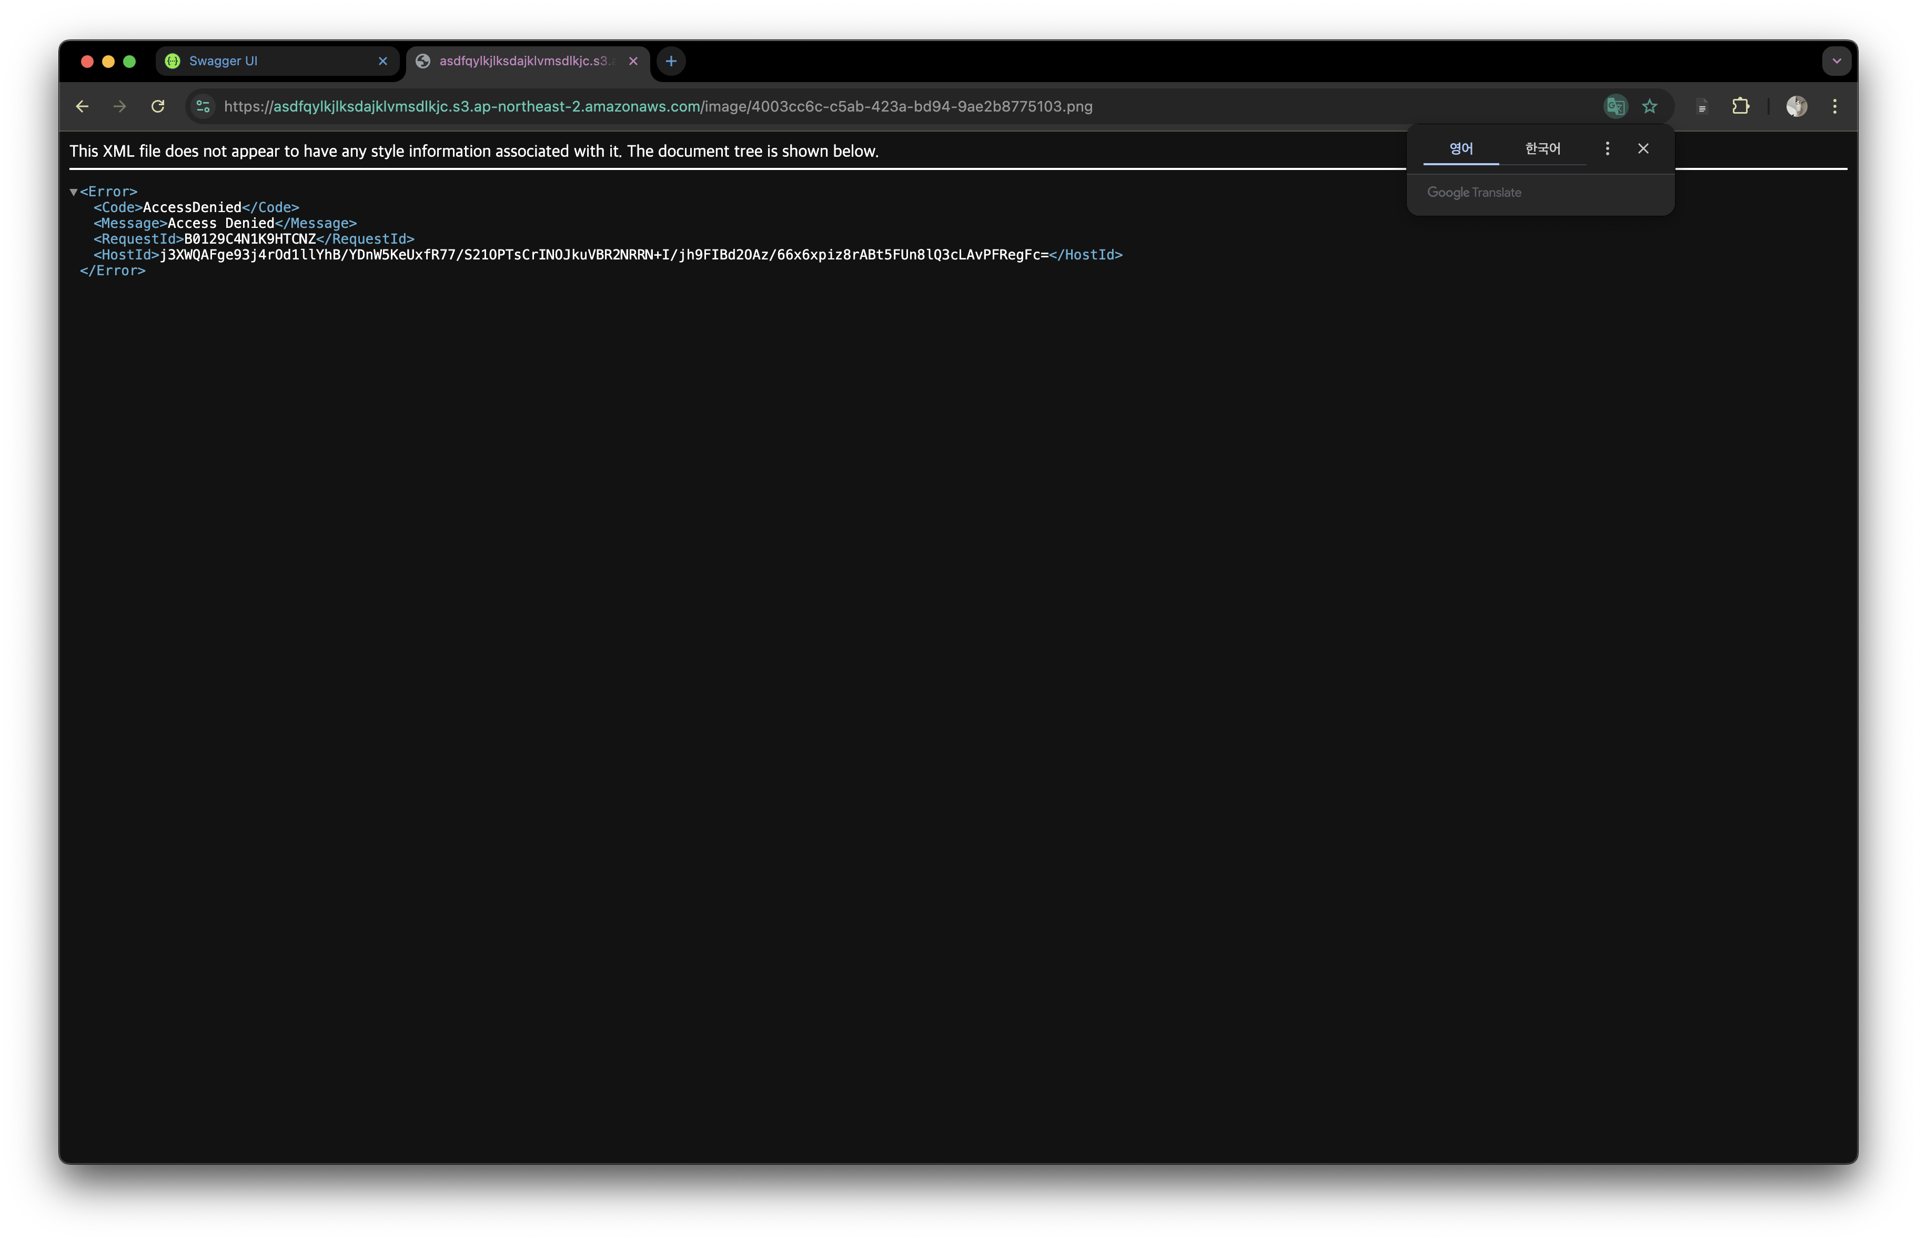Open the Extensions puzzle icon
This screenshot has width=1917, height=1242.
click(1740, 106)
